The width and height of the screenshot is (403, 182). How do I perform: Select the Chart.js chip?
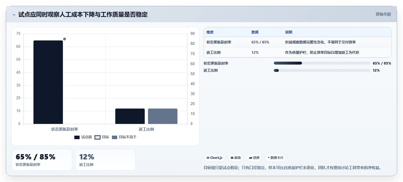[x=214, y=158]
